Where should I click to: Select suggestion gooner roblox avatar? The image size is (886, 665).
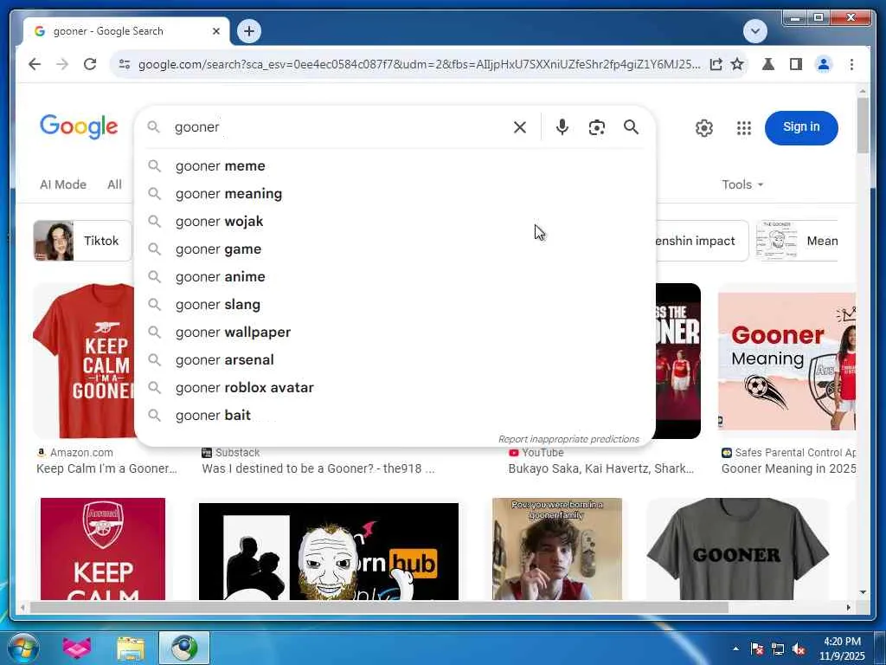[395, 388]
